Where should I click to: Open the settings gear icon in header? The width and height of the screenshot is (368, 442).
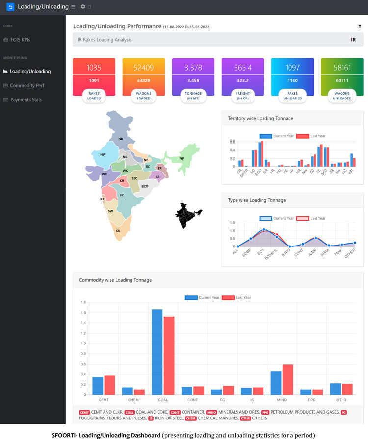pos(83,6)
